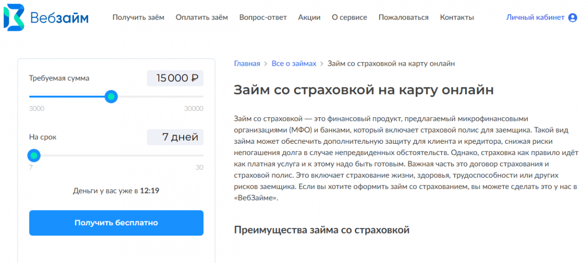Open the Личный кабинет link
588x263 pixels.
tap(535, 18)
